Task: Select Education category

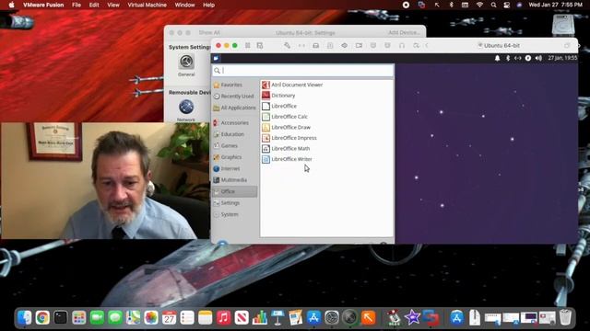Action: click(x=235, y=134)
